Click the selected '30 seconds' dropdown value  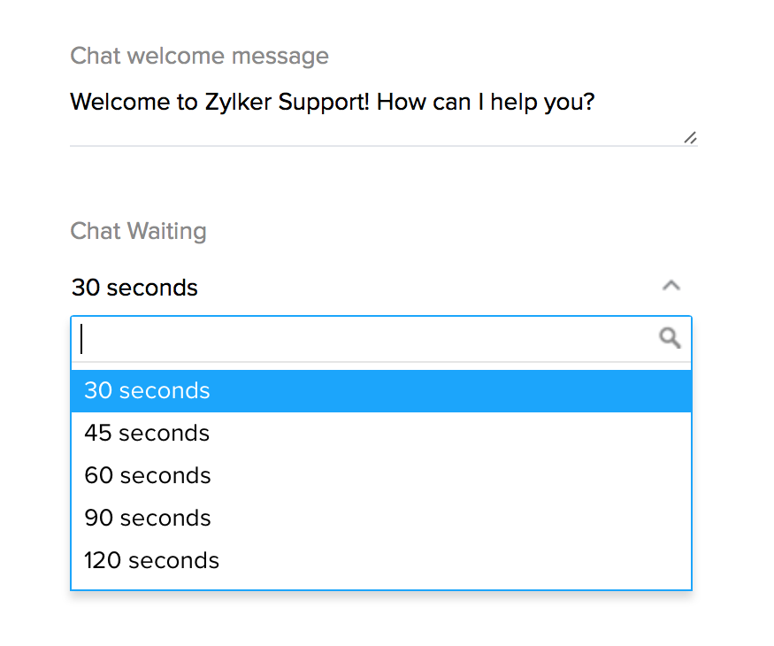(134, 288)
